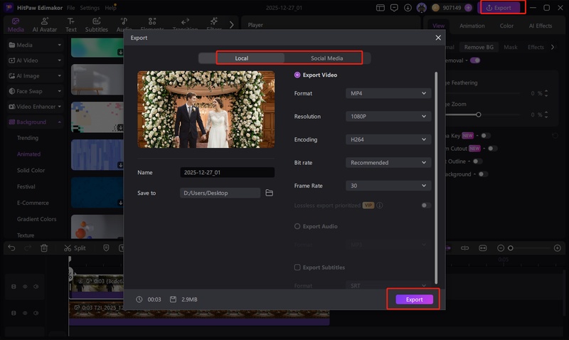Click the download center icon in title bar
Screen dimensions: 569x340
(406, 8)
